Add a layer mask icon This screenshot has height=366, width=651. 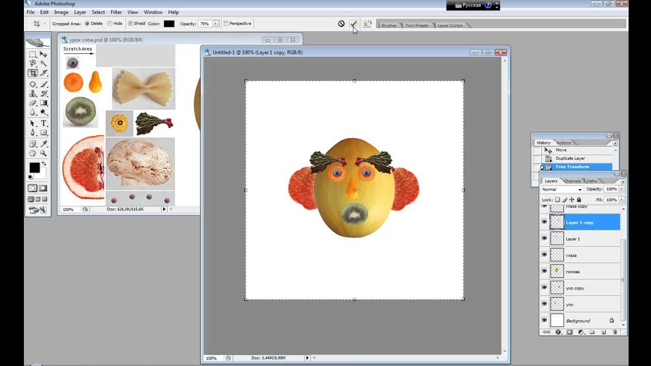point(570,332)
